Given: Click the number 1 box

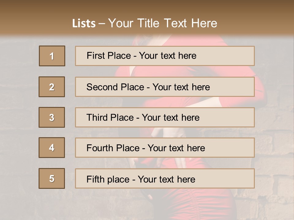Looking at the screenshot, I should point(52,56).
